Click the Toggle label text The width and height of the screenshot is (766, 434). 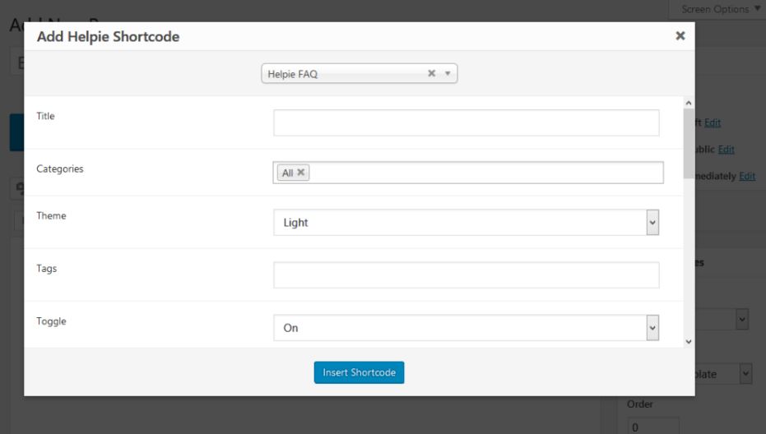tap(51, 321)
